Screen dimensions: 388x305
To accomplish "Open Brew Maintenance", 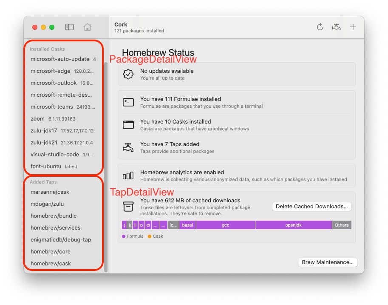I will click(328, 262).
